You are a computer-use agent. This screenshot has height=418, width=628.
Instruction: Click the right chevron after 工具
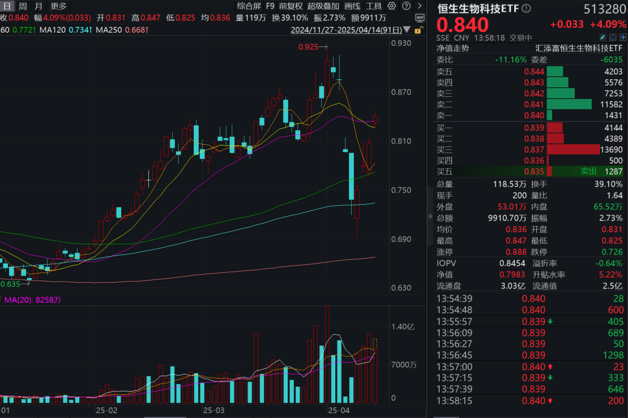pyautogui.click(x=419, y=6)
